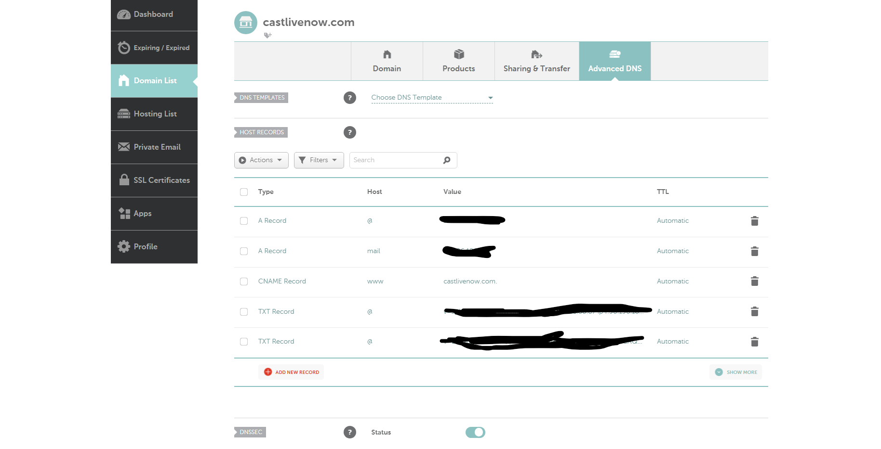Viewport: 881px width, 449px height.
Task: Tick the select-all checkbox in table header
Action: (244, 192)
